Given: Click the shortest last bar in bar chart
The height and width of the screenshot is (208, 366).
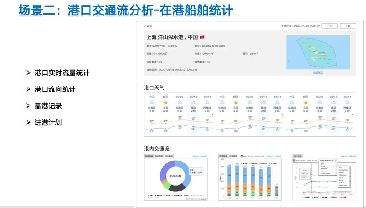Looking at the screenshot, I should click(x=276, y=191).
